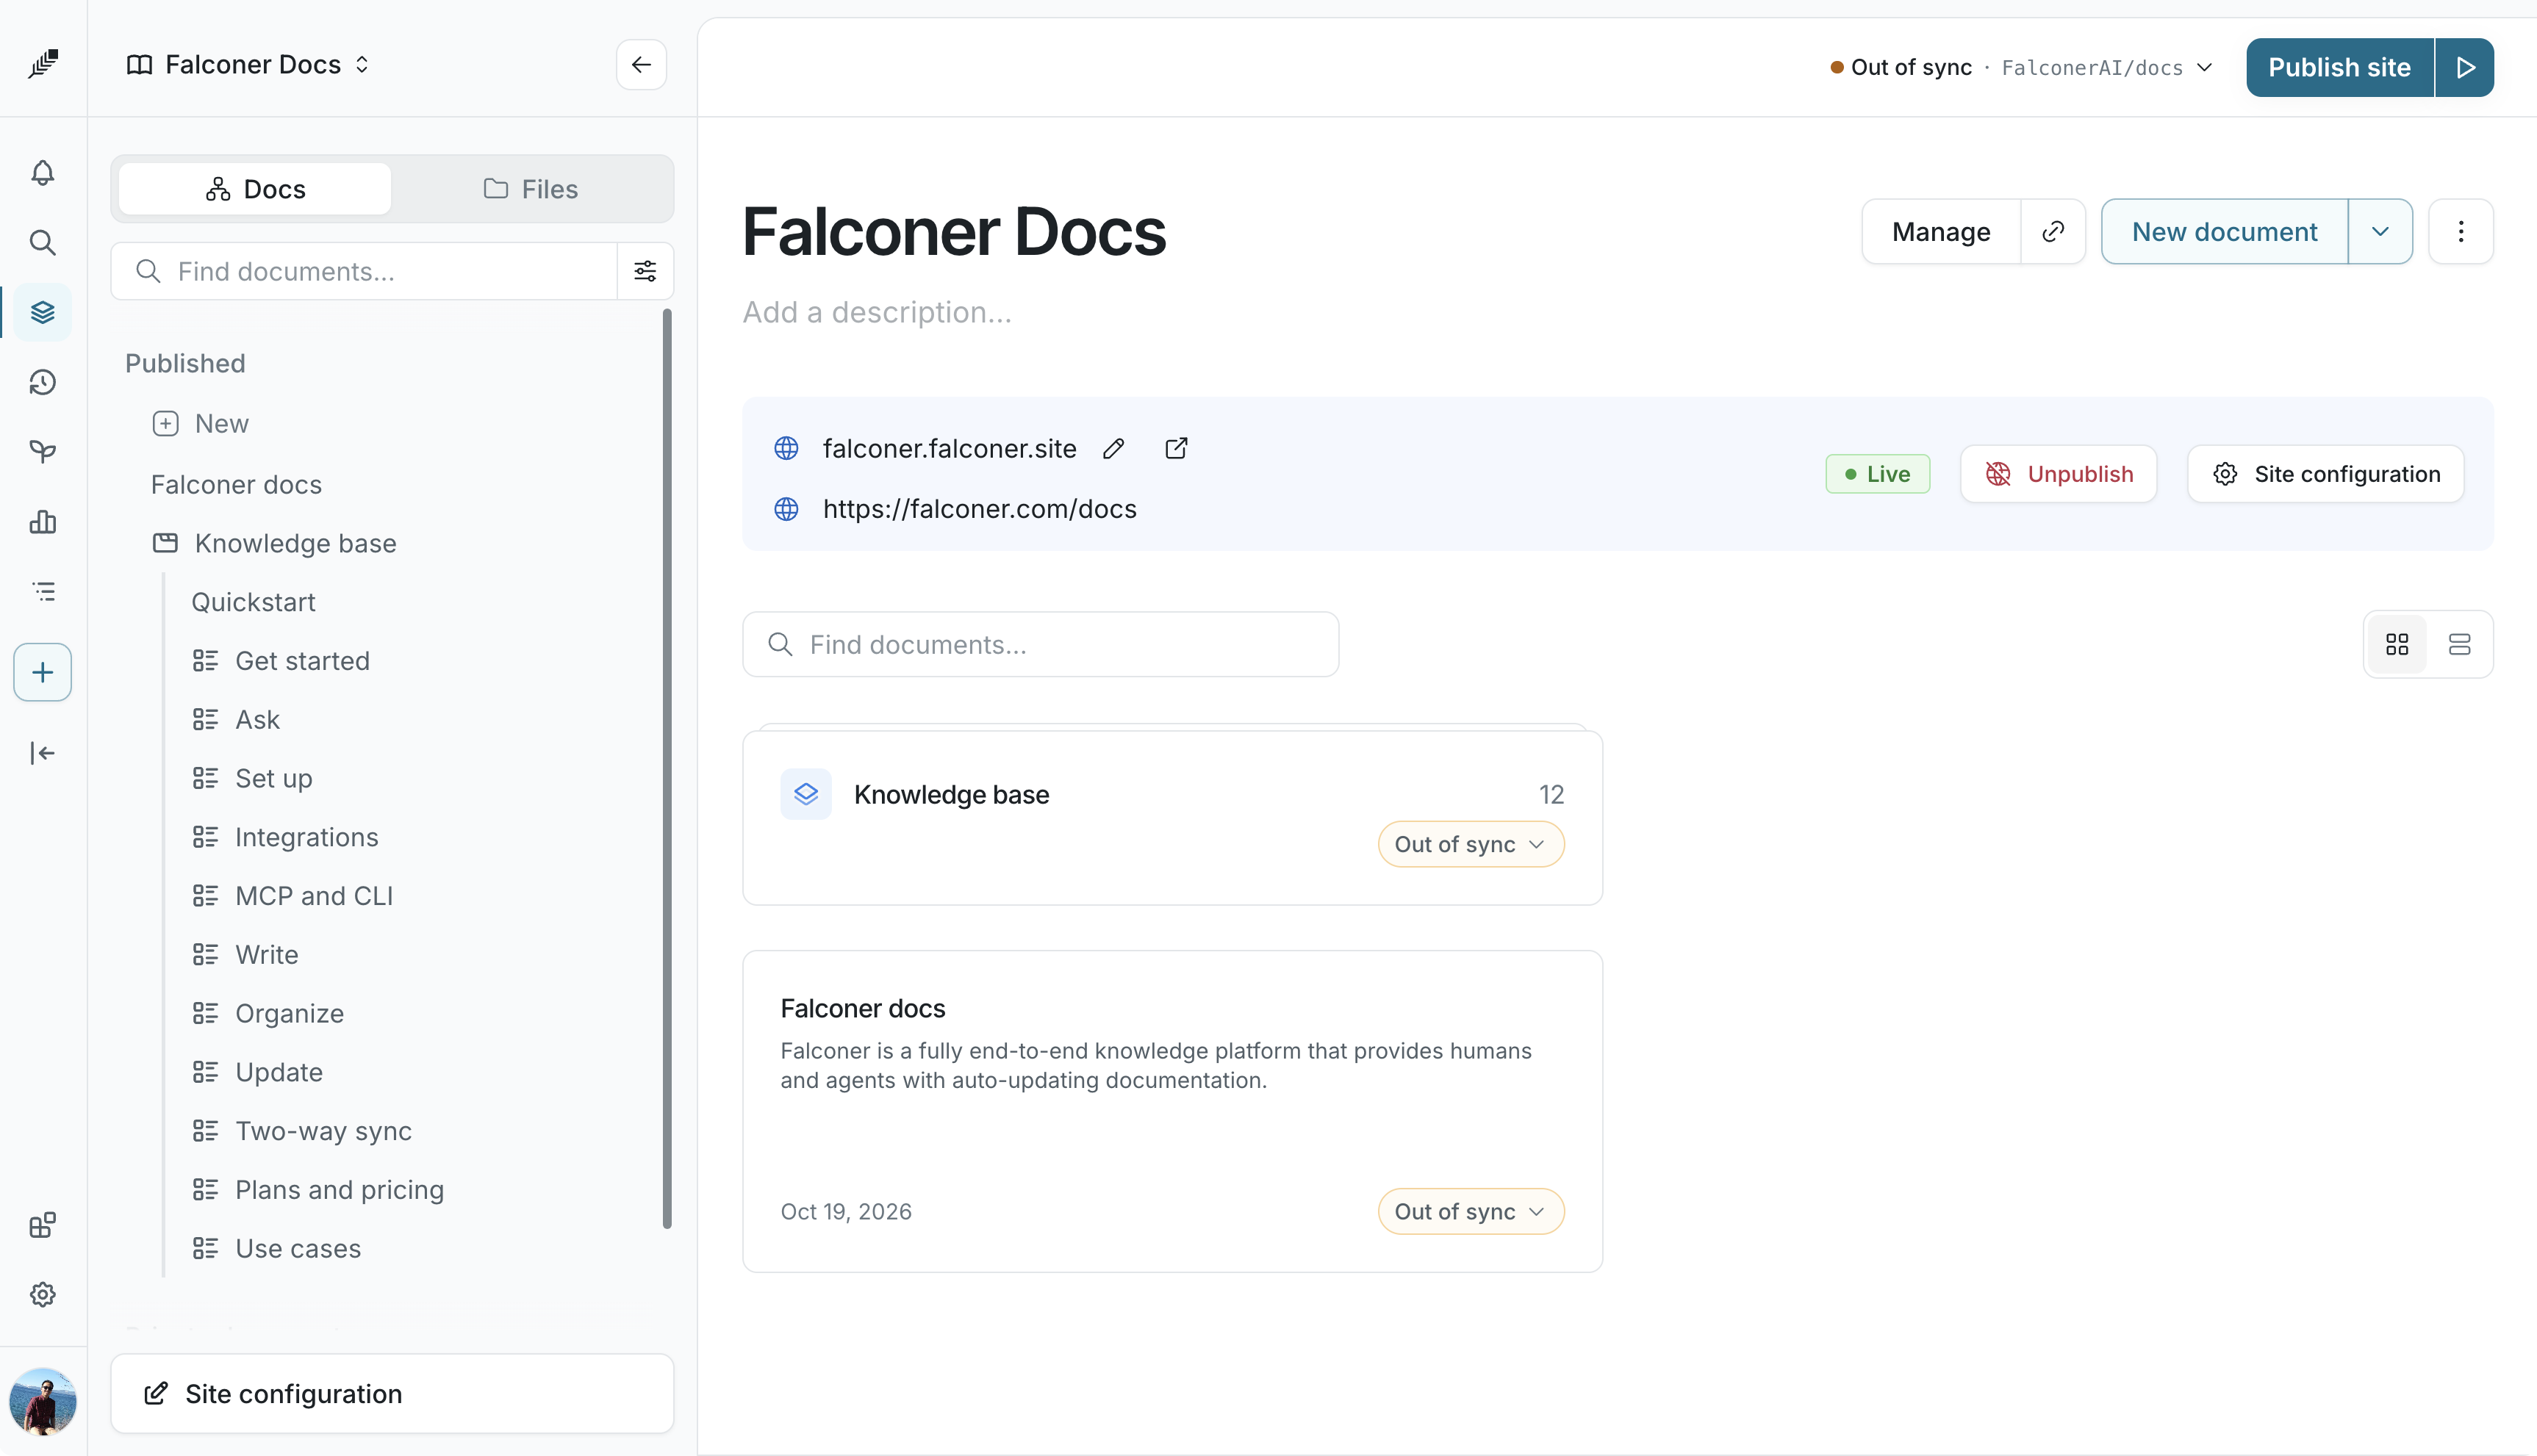Image resolution: width=2537 pixels, height=1456 pixels.
Task: Click the Falconer logo icon
Action: pos(43,64)
